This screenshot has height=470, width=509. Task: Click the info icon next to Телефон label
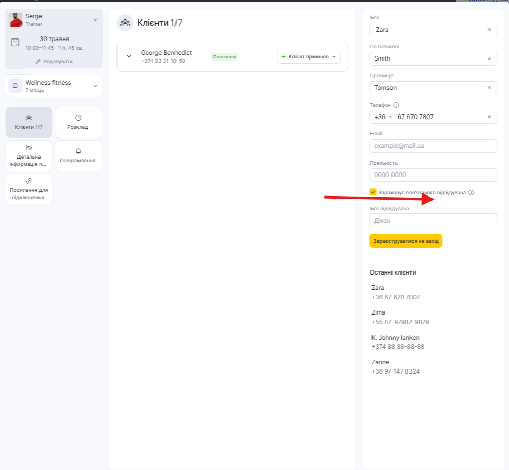(396, 105)
